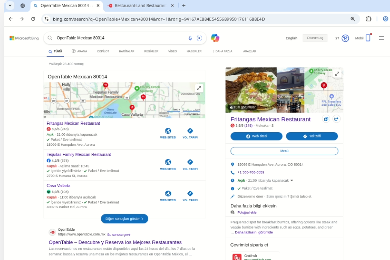Open the HABERLER tab
The height and width of the screenshot is (260, 390).
pyautogui.click(x=194, y=51)
